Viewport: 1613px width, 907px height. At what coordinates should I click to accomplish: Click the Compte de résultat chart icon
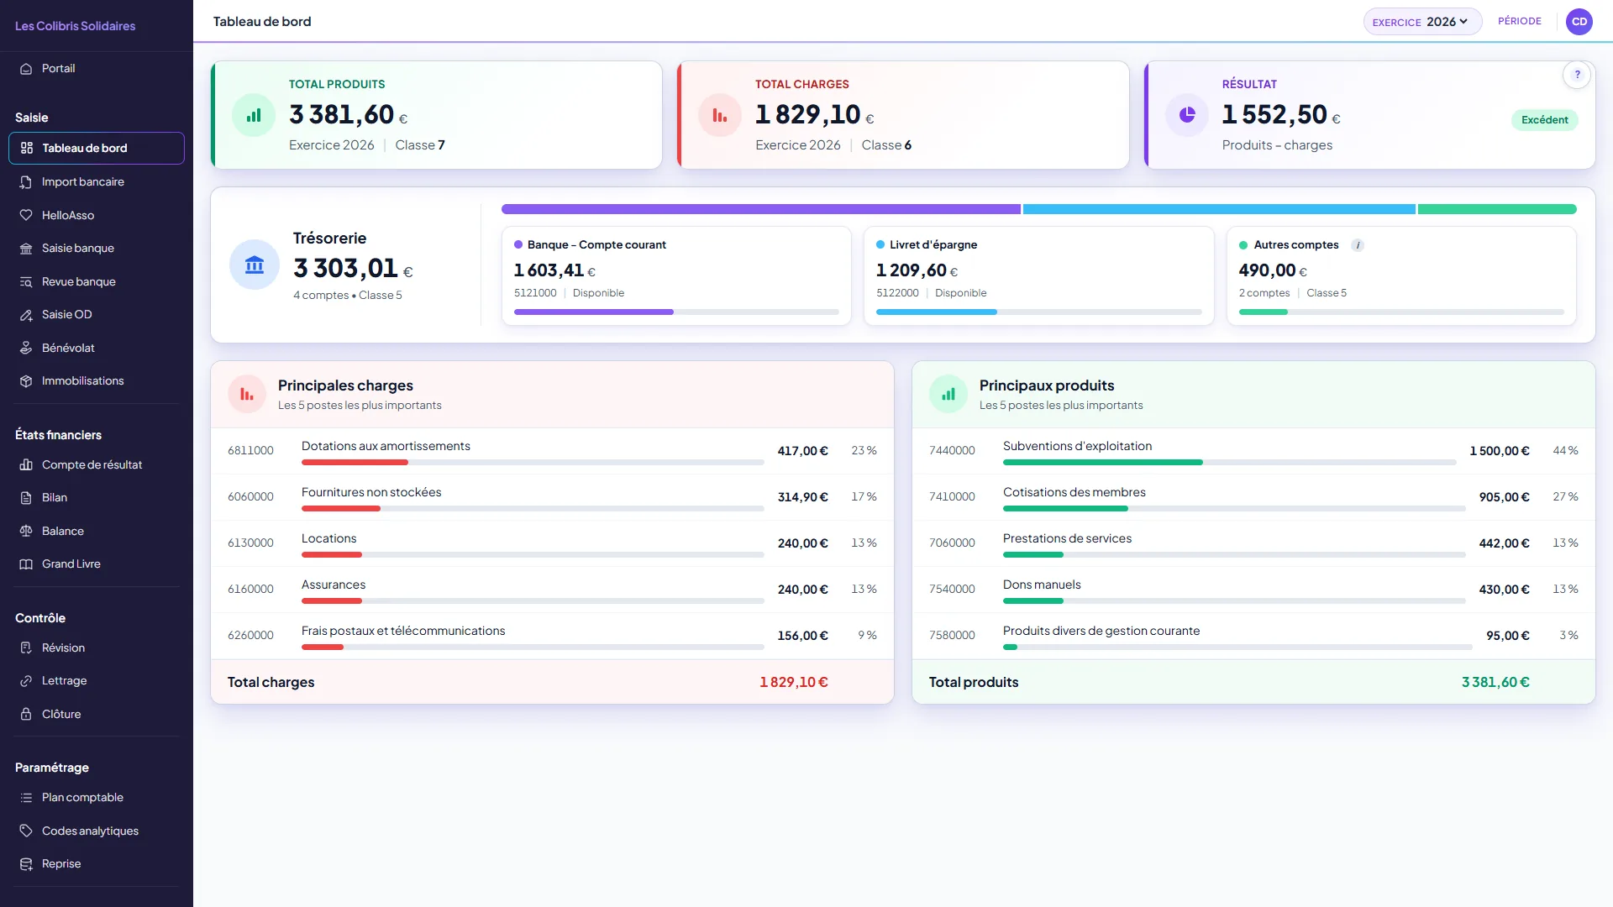pyautogui.click(x=26, y=465)
